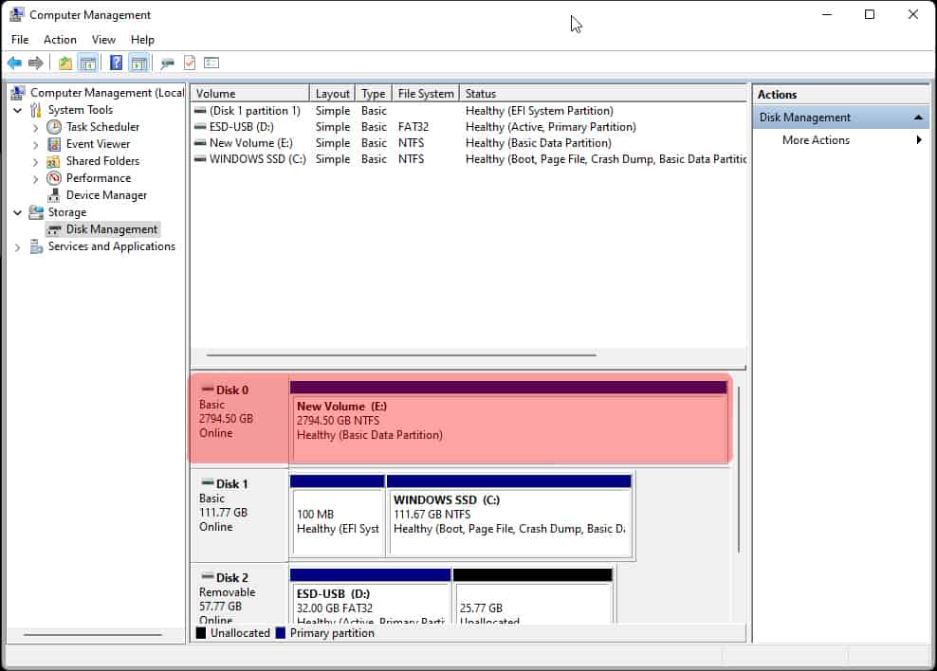The height and width of the screenshot is (671, 937).
Task: Select the 25.77 GB unallocated space on Disk 2
Action: pos(533,596)
